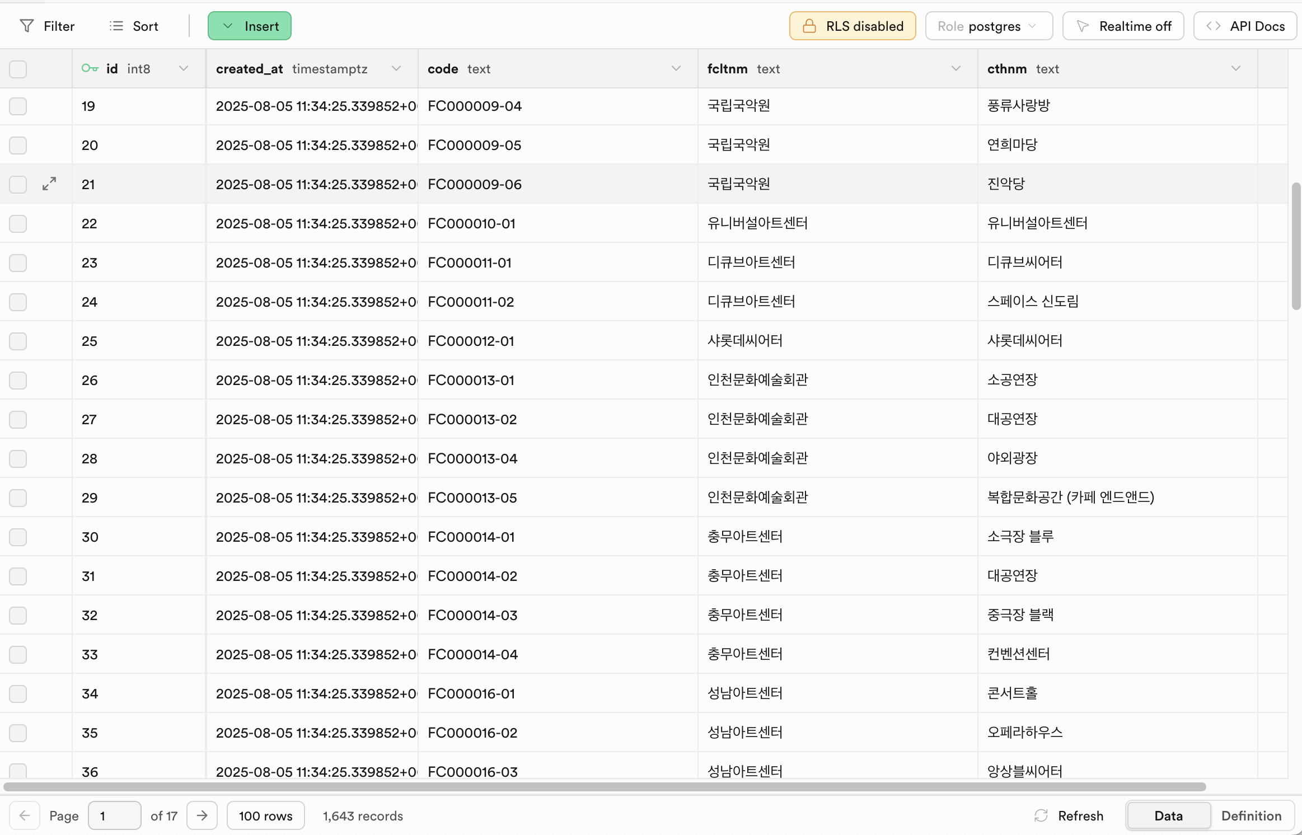Click the id primary key icon

coord(90,68)
